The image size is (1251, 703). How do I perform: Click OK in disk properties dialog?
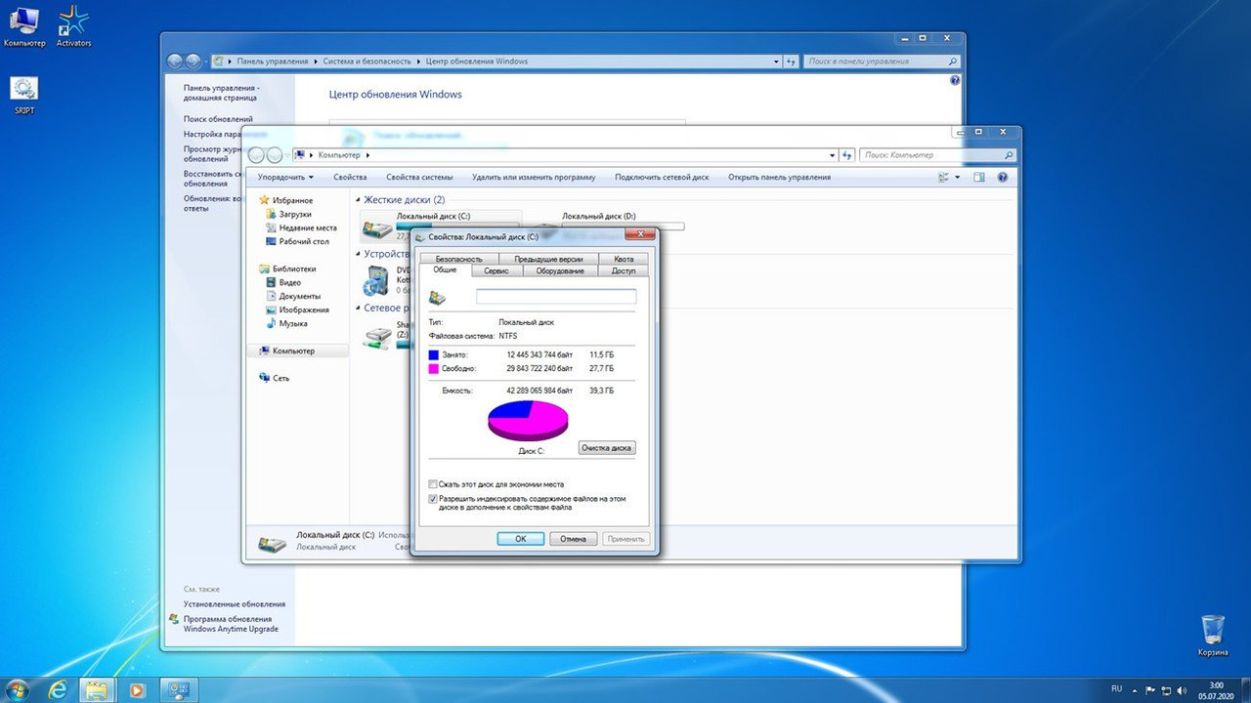521,539
